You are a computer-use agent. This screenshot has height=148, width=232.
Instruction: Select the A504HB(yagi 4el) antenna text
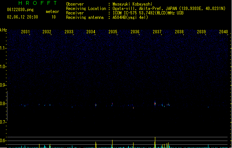click(x=130, y=17)
